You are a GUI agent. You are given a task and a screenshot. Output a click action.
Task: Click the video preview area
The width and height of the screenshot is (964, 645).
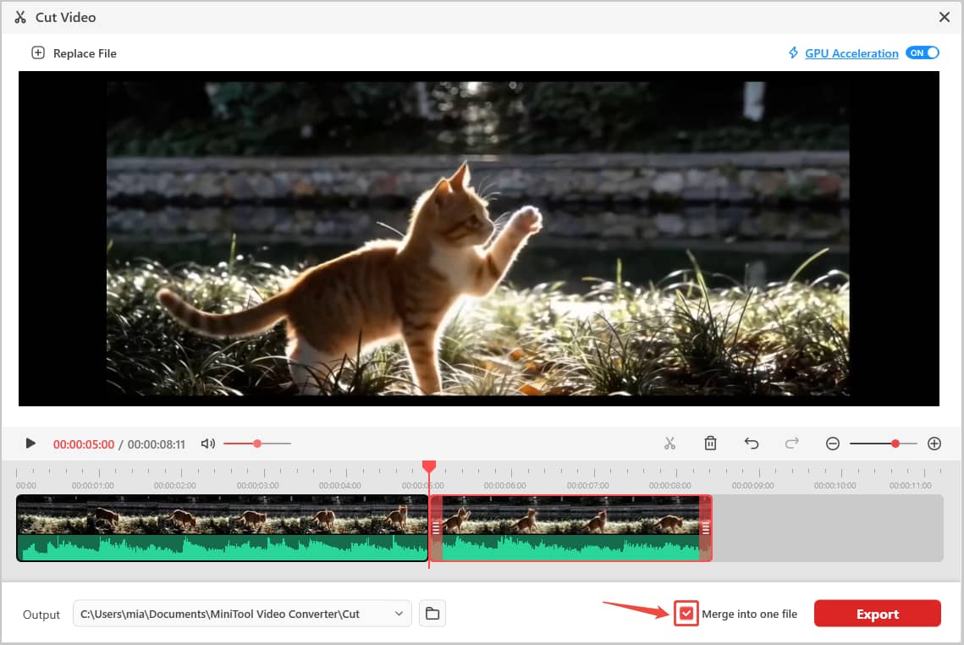[x=478, y=239]
